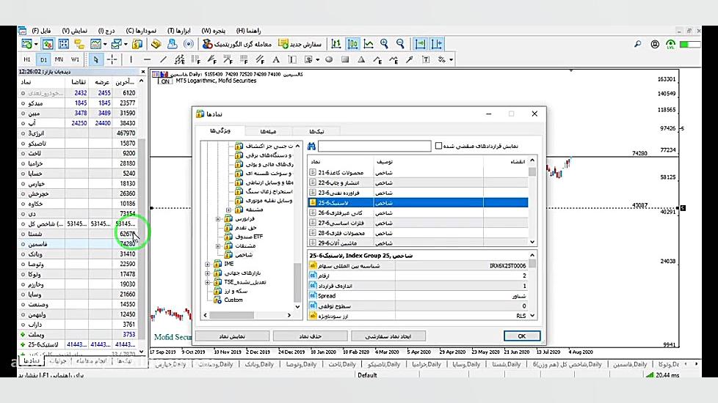Click the OK button

[521, 336]
